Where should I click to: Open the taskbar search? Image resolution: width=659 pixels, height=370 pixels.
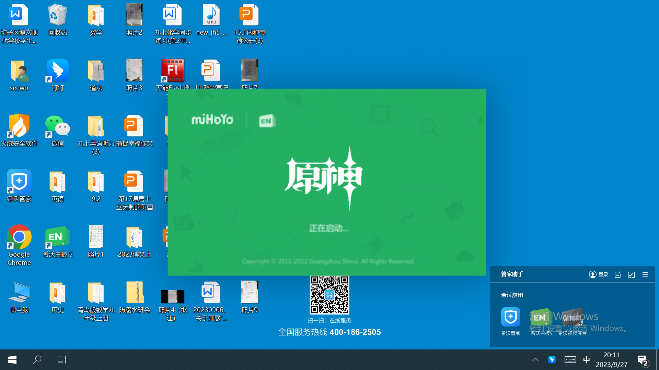pos(37,360)
